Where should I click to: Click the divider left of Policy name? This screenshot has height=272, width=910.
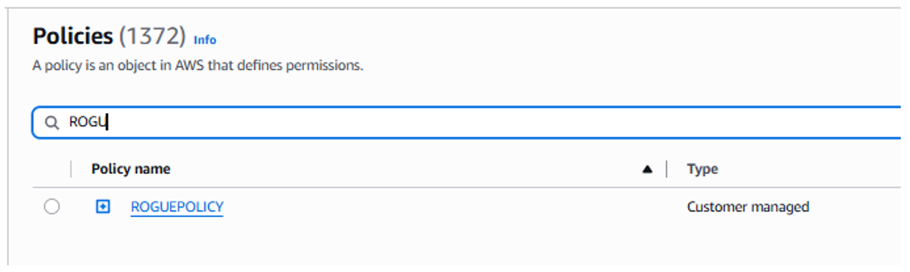pyautogui.click(x=71, y=169)
